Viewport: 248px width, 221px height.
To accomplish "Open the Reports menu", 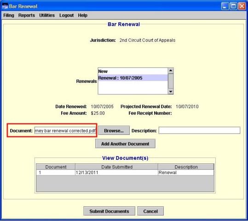I will click(27, 15).
